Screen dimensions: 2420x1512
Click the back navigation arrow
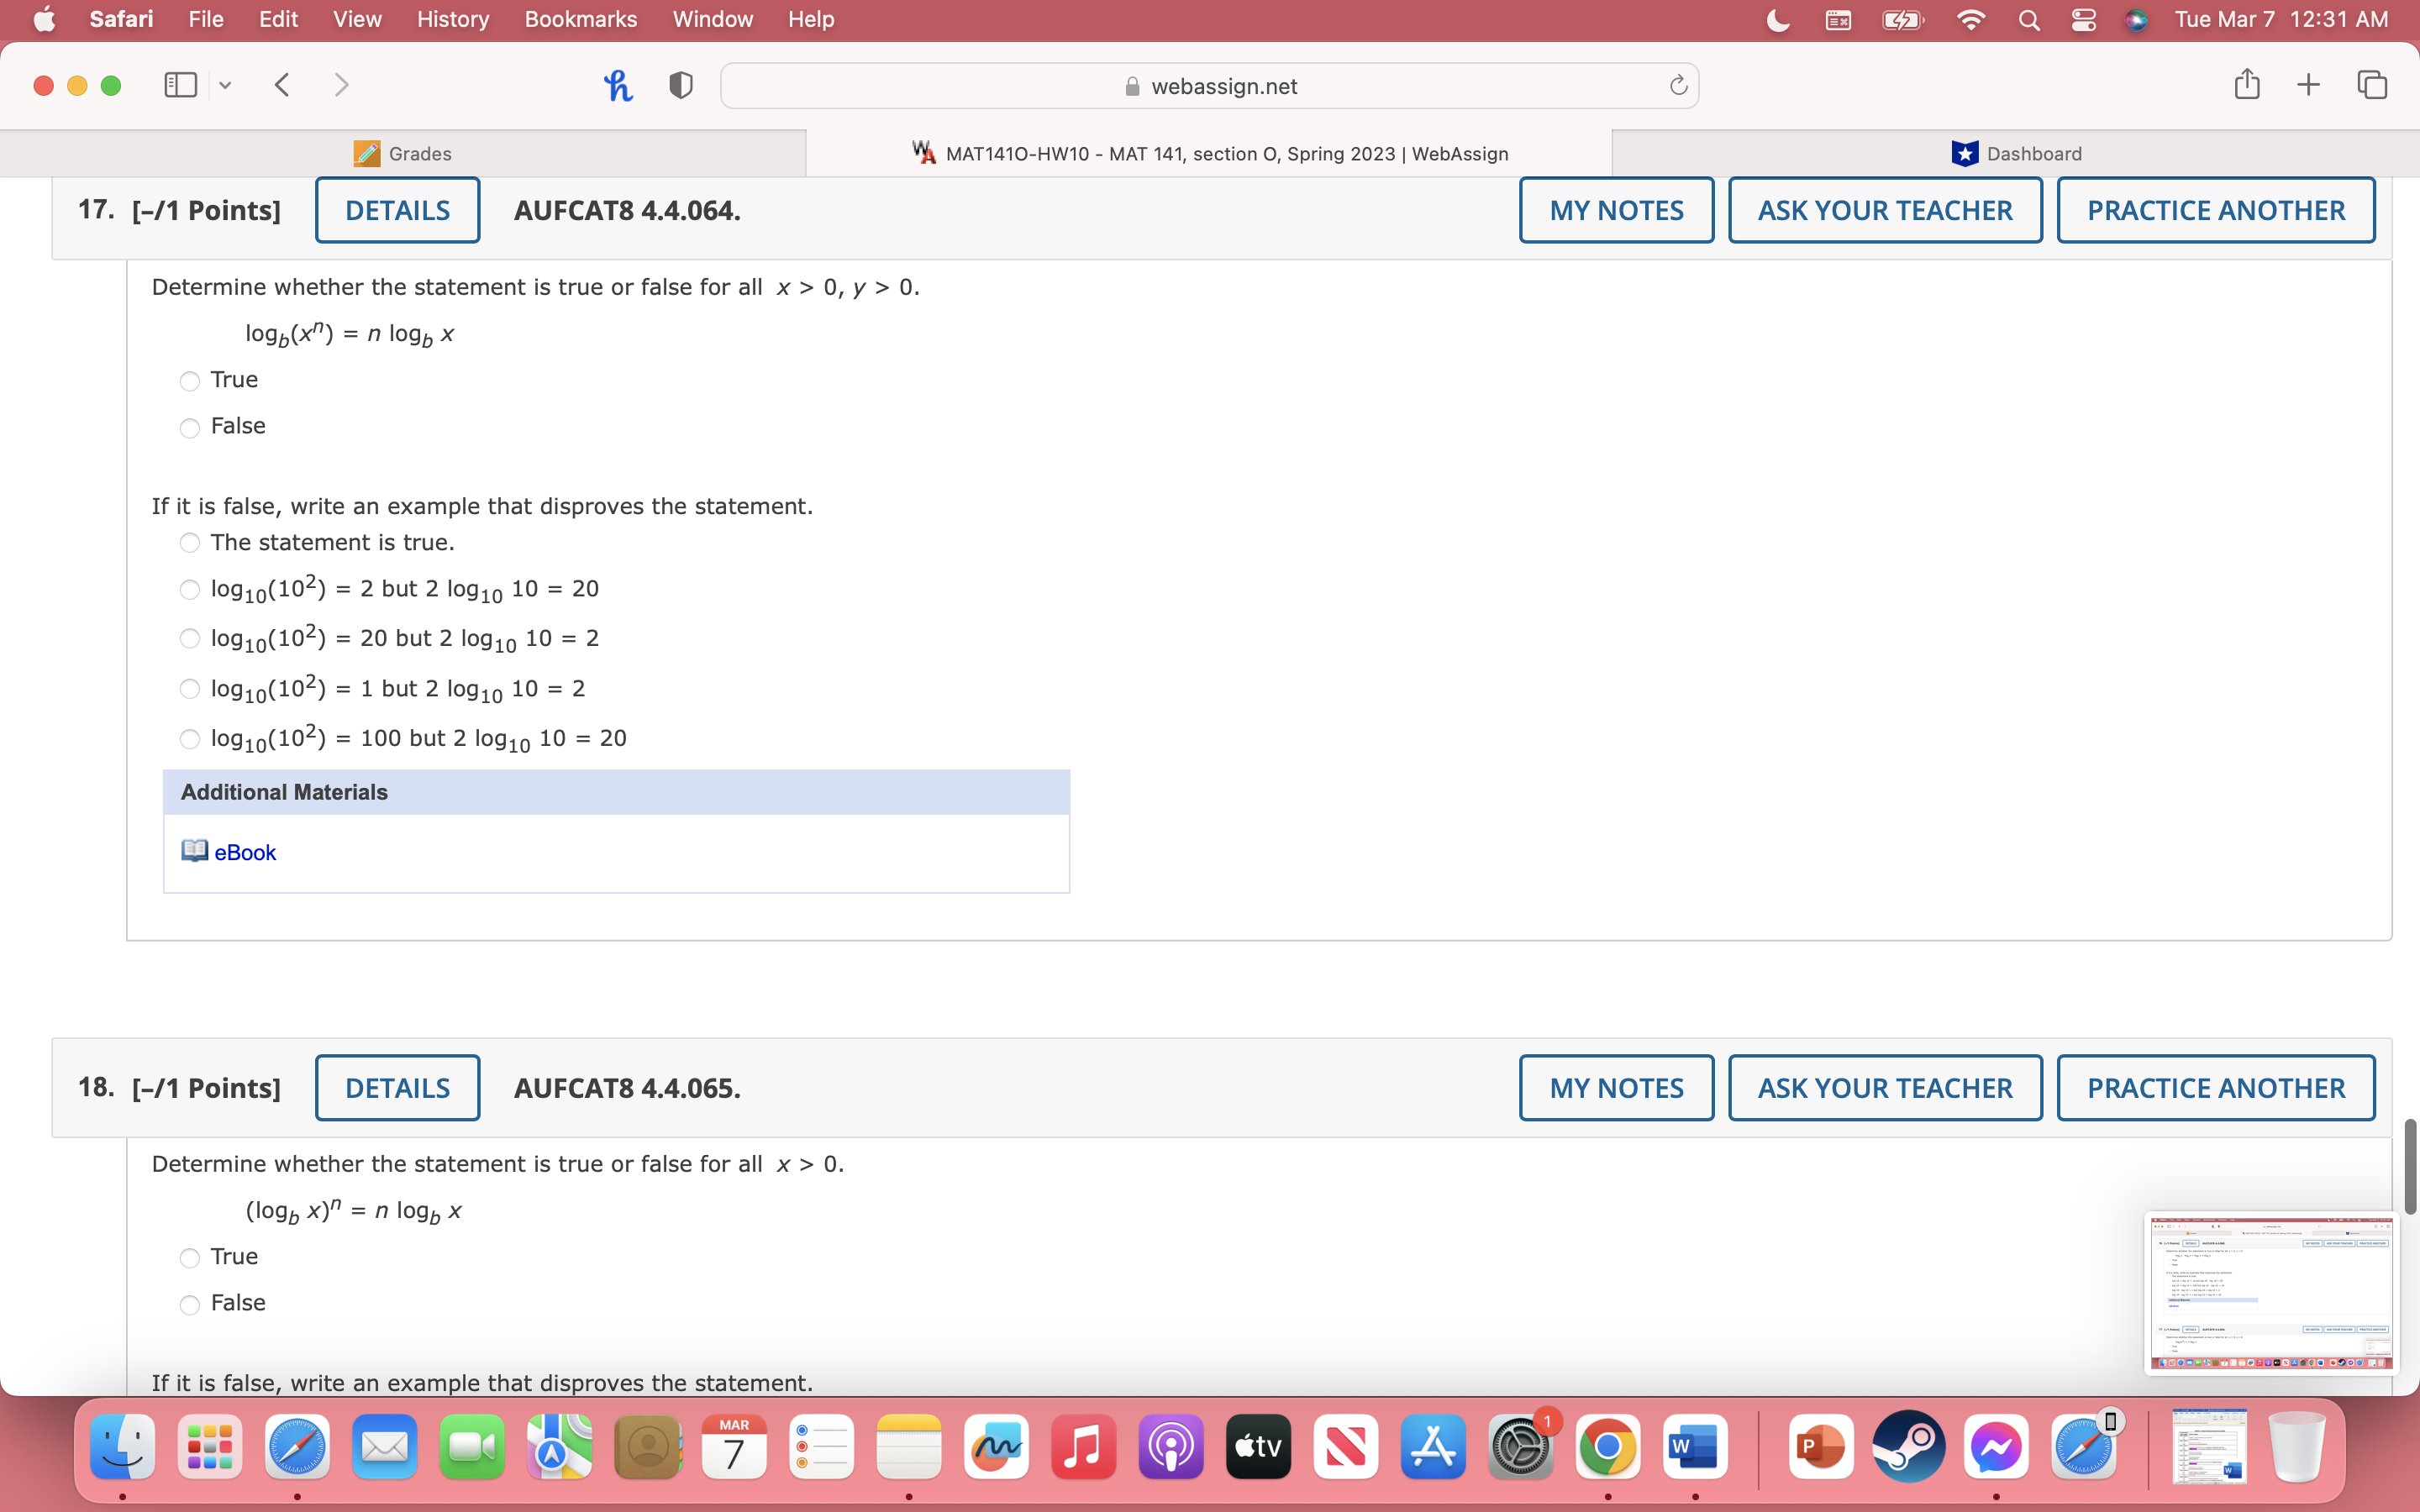pyautogui.click(x=282, y=85)
